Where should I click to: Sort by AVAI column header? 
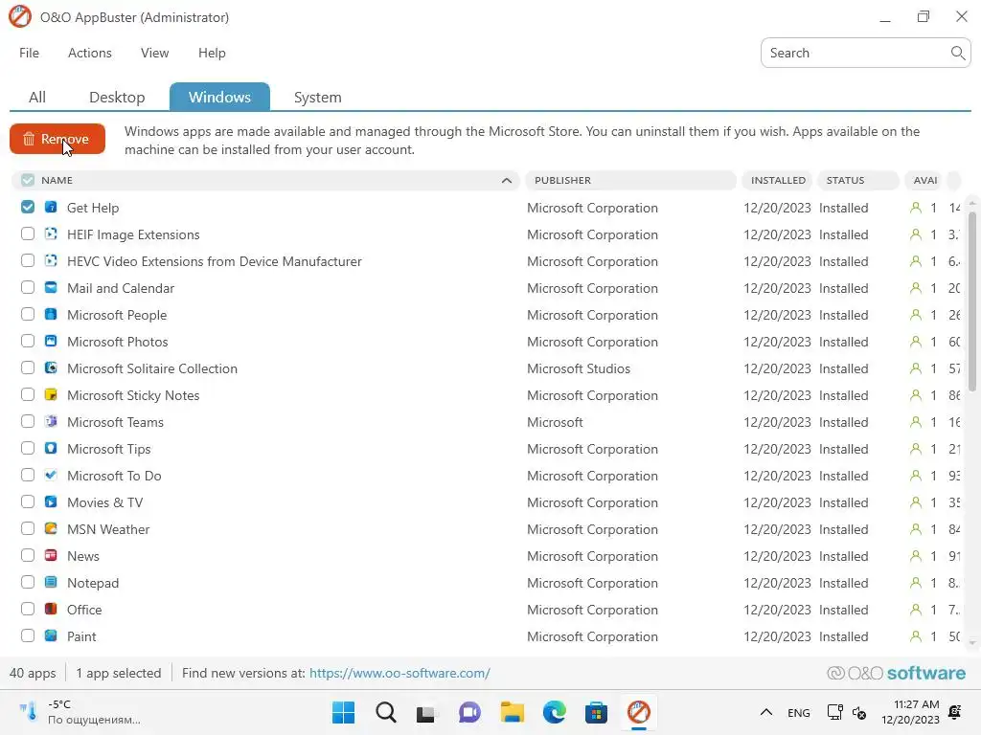click(925, 180)
